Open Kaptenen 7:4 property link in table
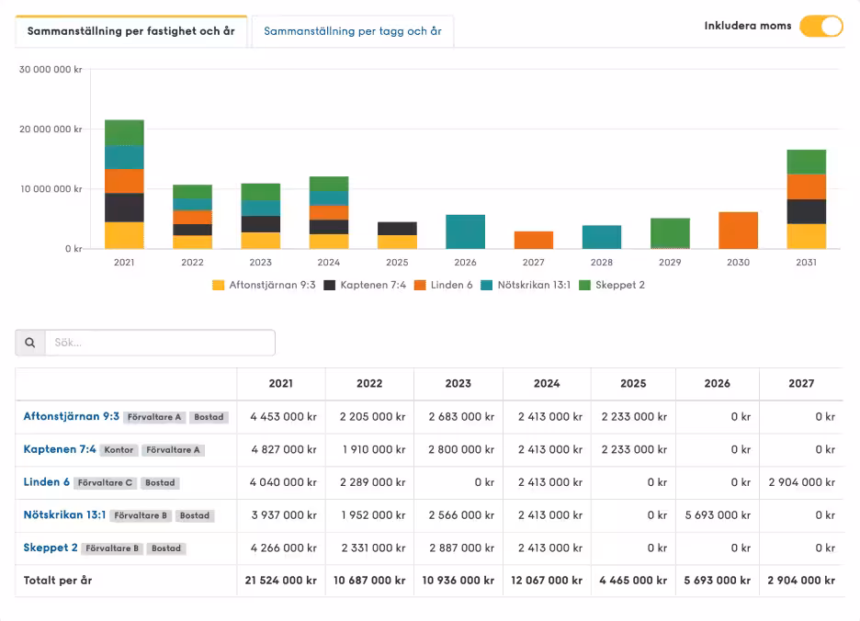 (x=60, y=449)
